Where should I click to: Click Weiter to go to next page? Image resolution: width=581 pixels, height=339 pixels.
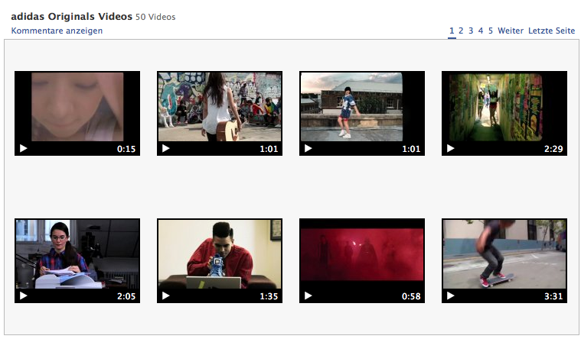pos(511,31)
